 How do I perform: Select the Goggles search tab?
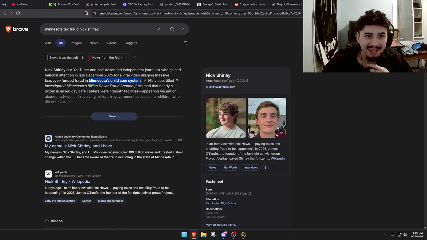coord(131,43)
